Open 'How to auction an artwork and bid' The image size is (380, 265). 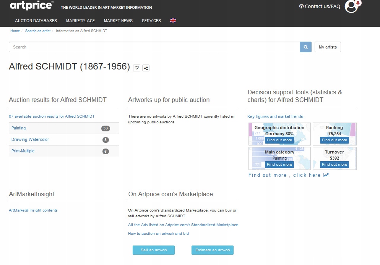[159, 234]
